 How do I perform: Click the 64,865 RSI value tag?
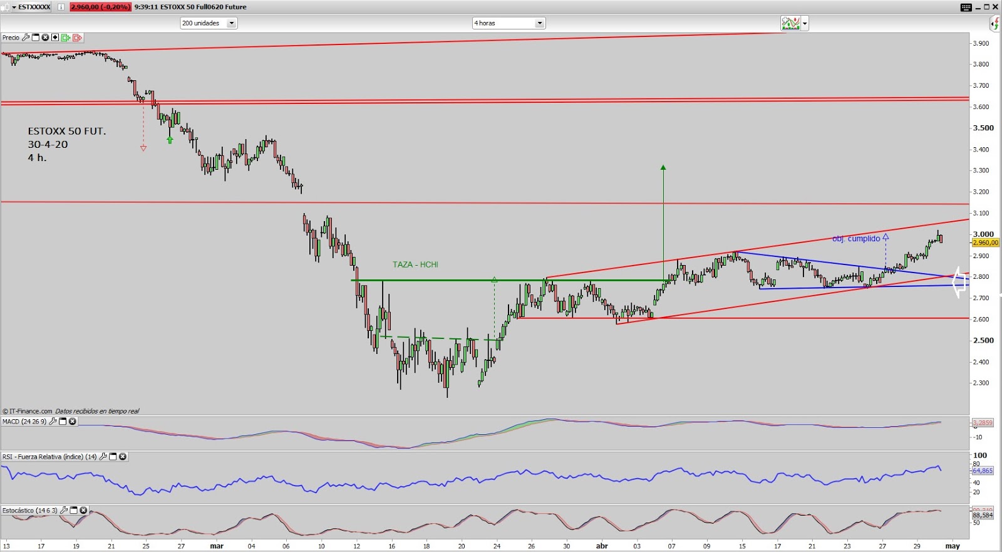(983, 471)
